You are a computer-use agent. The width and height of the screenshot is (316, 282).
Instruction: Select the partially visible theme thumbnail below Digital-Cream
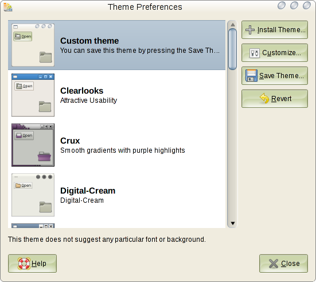point(33,226)
